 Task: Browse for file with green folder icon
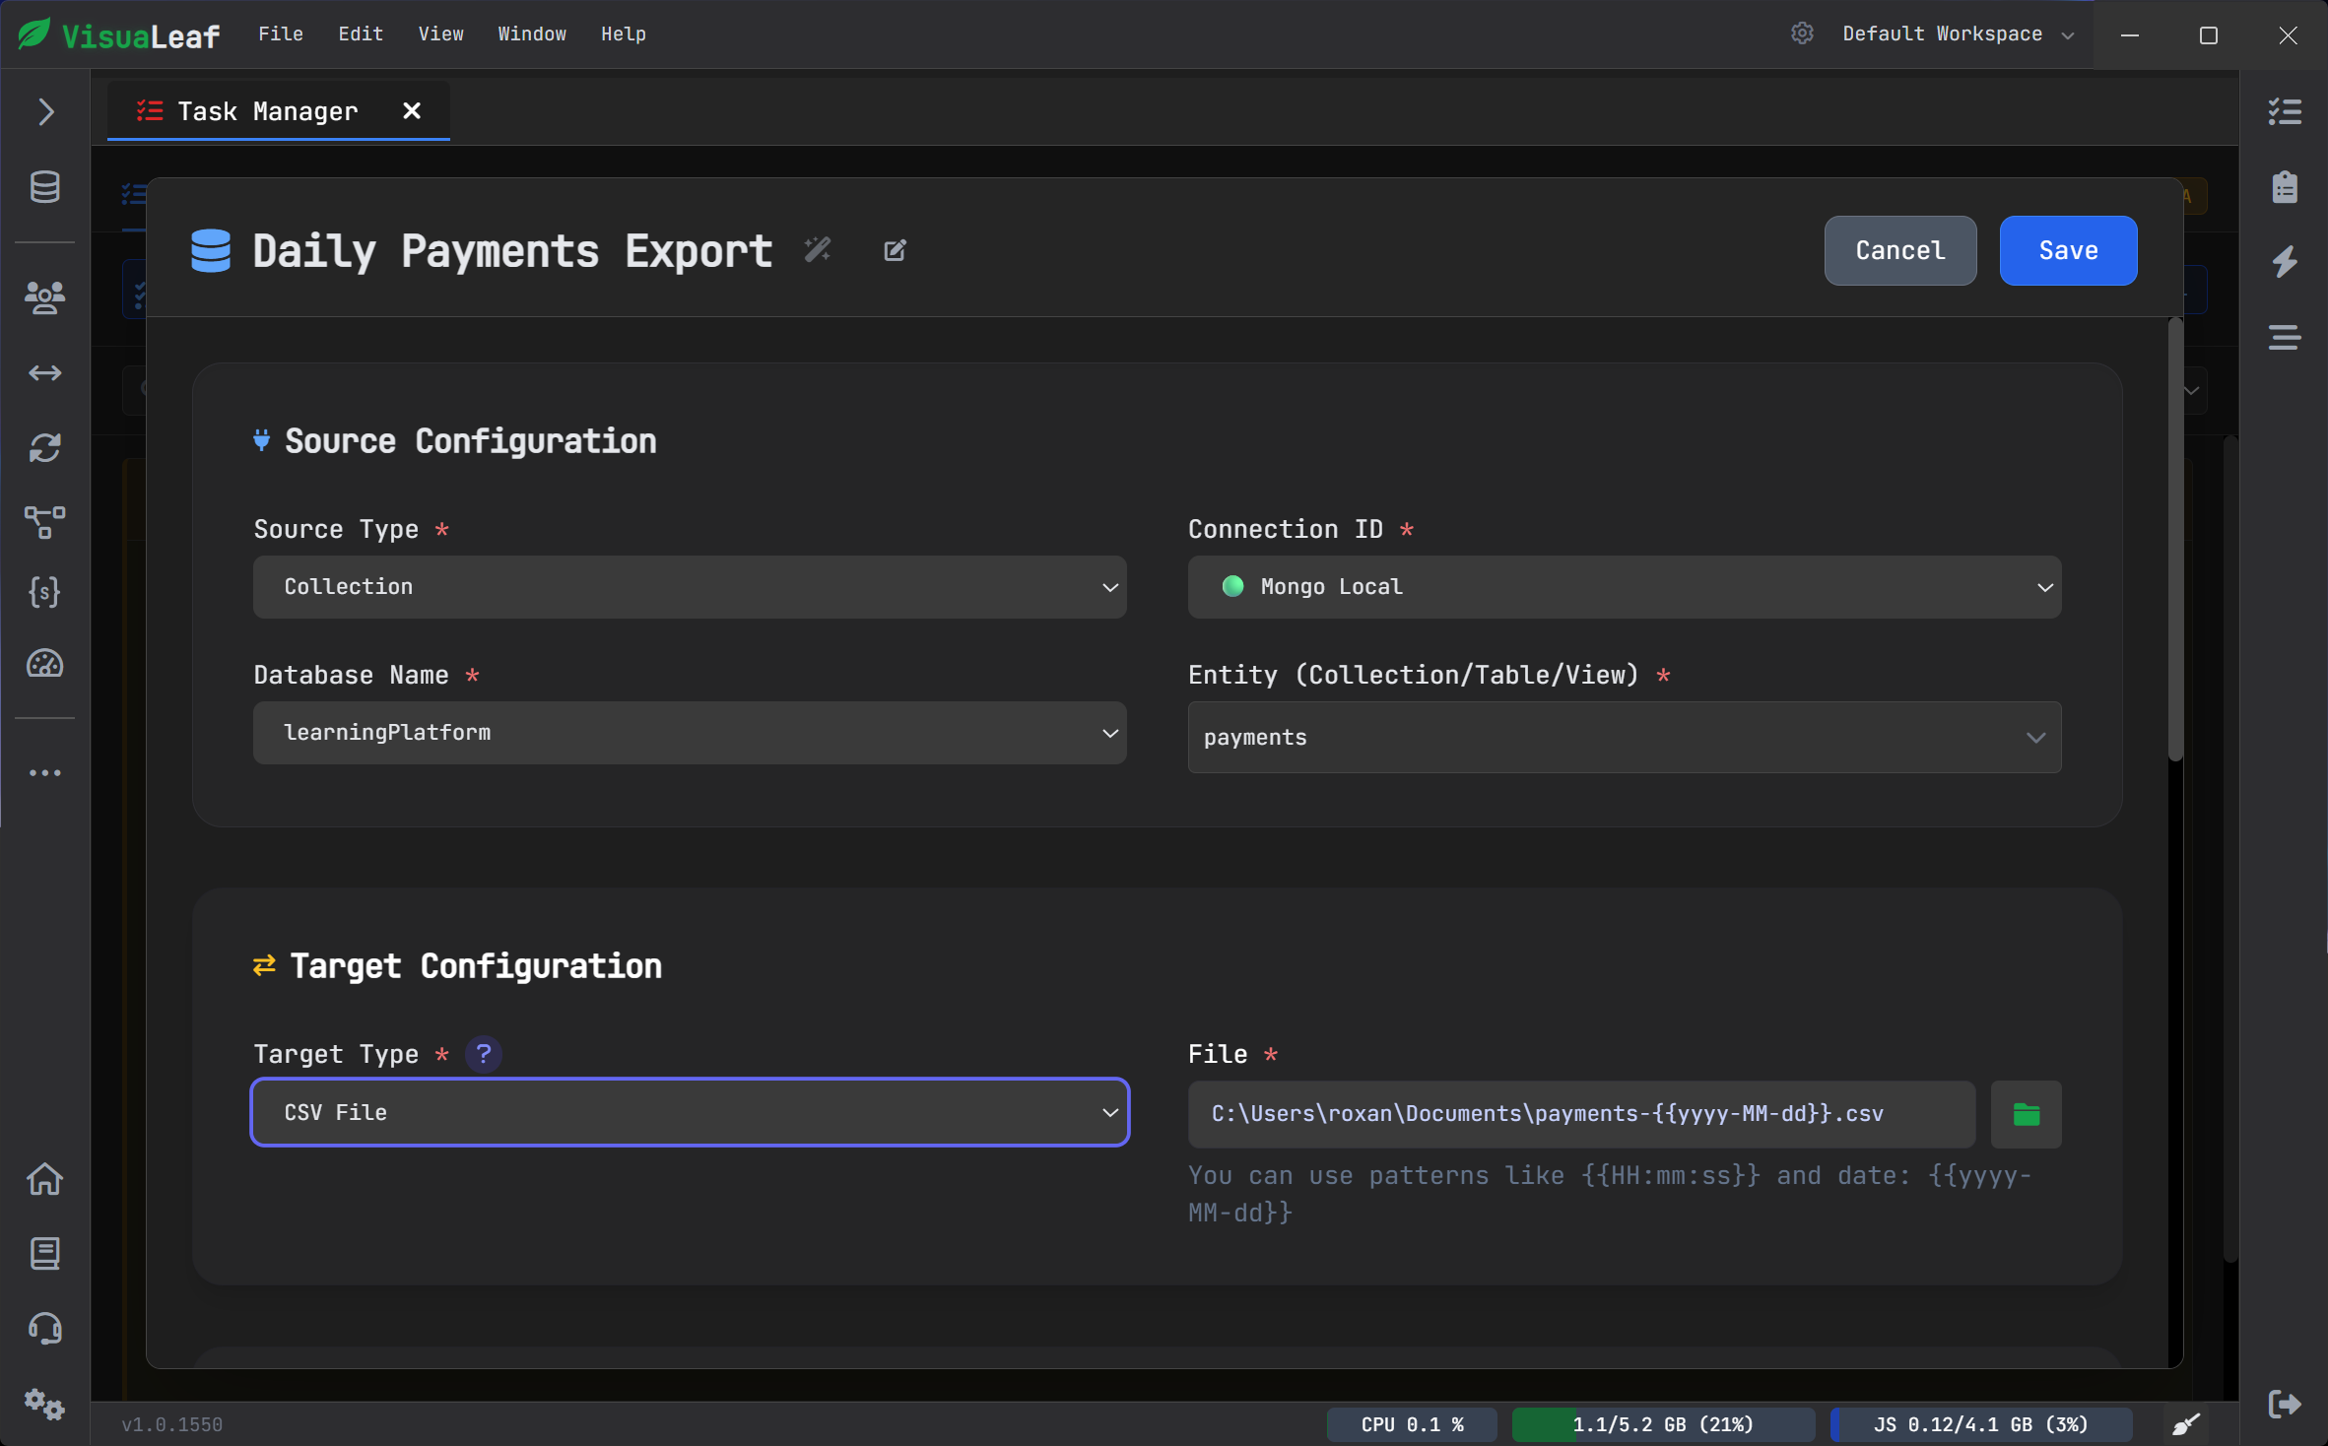2026,1114
